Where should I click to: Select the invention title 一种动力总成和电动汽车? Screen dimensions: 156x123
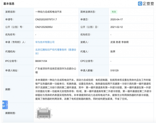[x=48, y=12]
